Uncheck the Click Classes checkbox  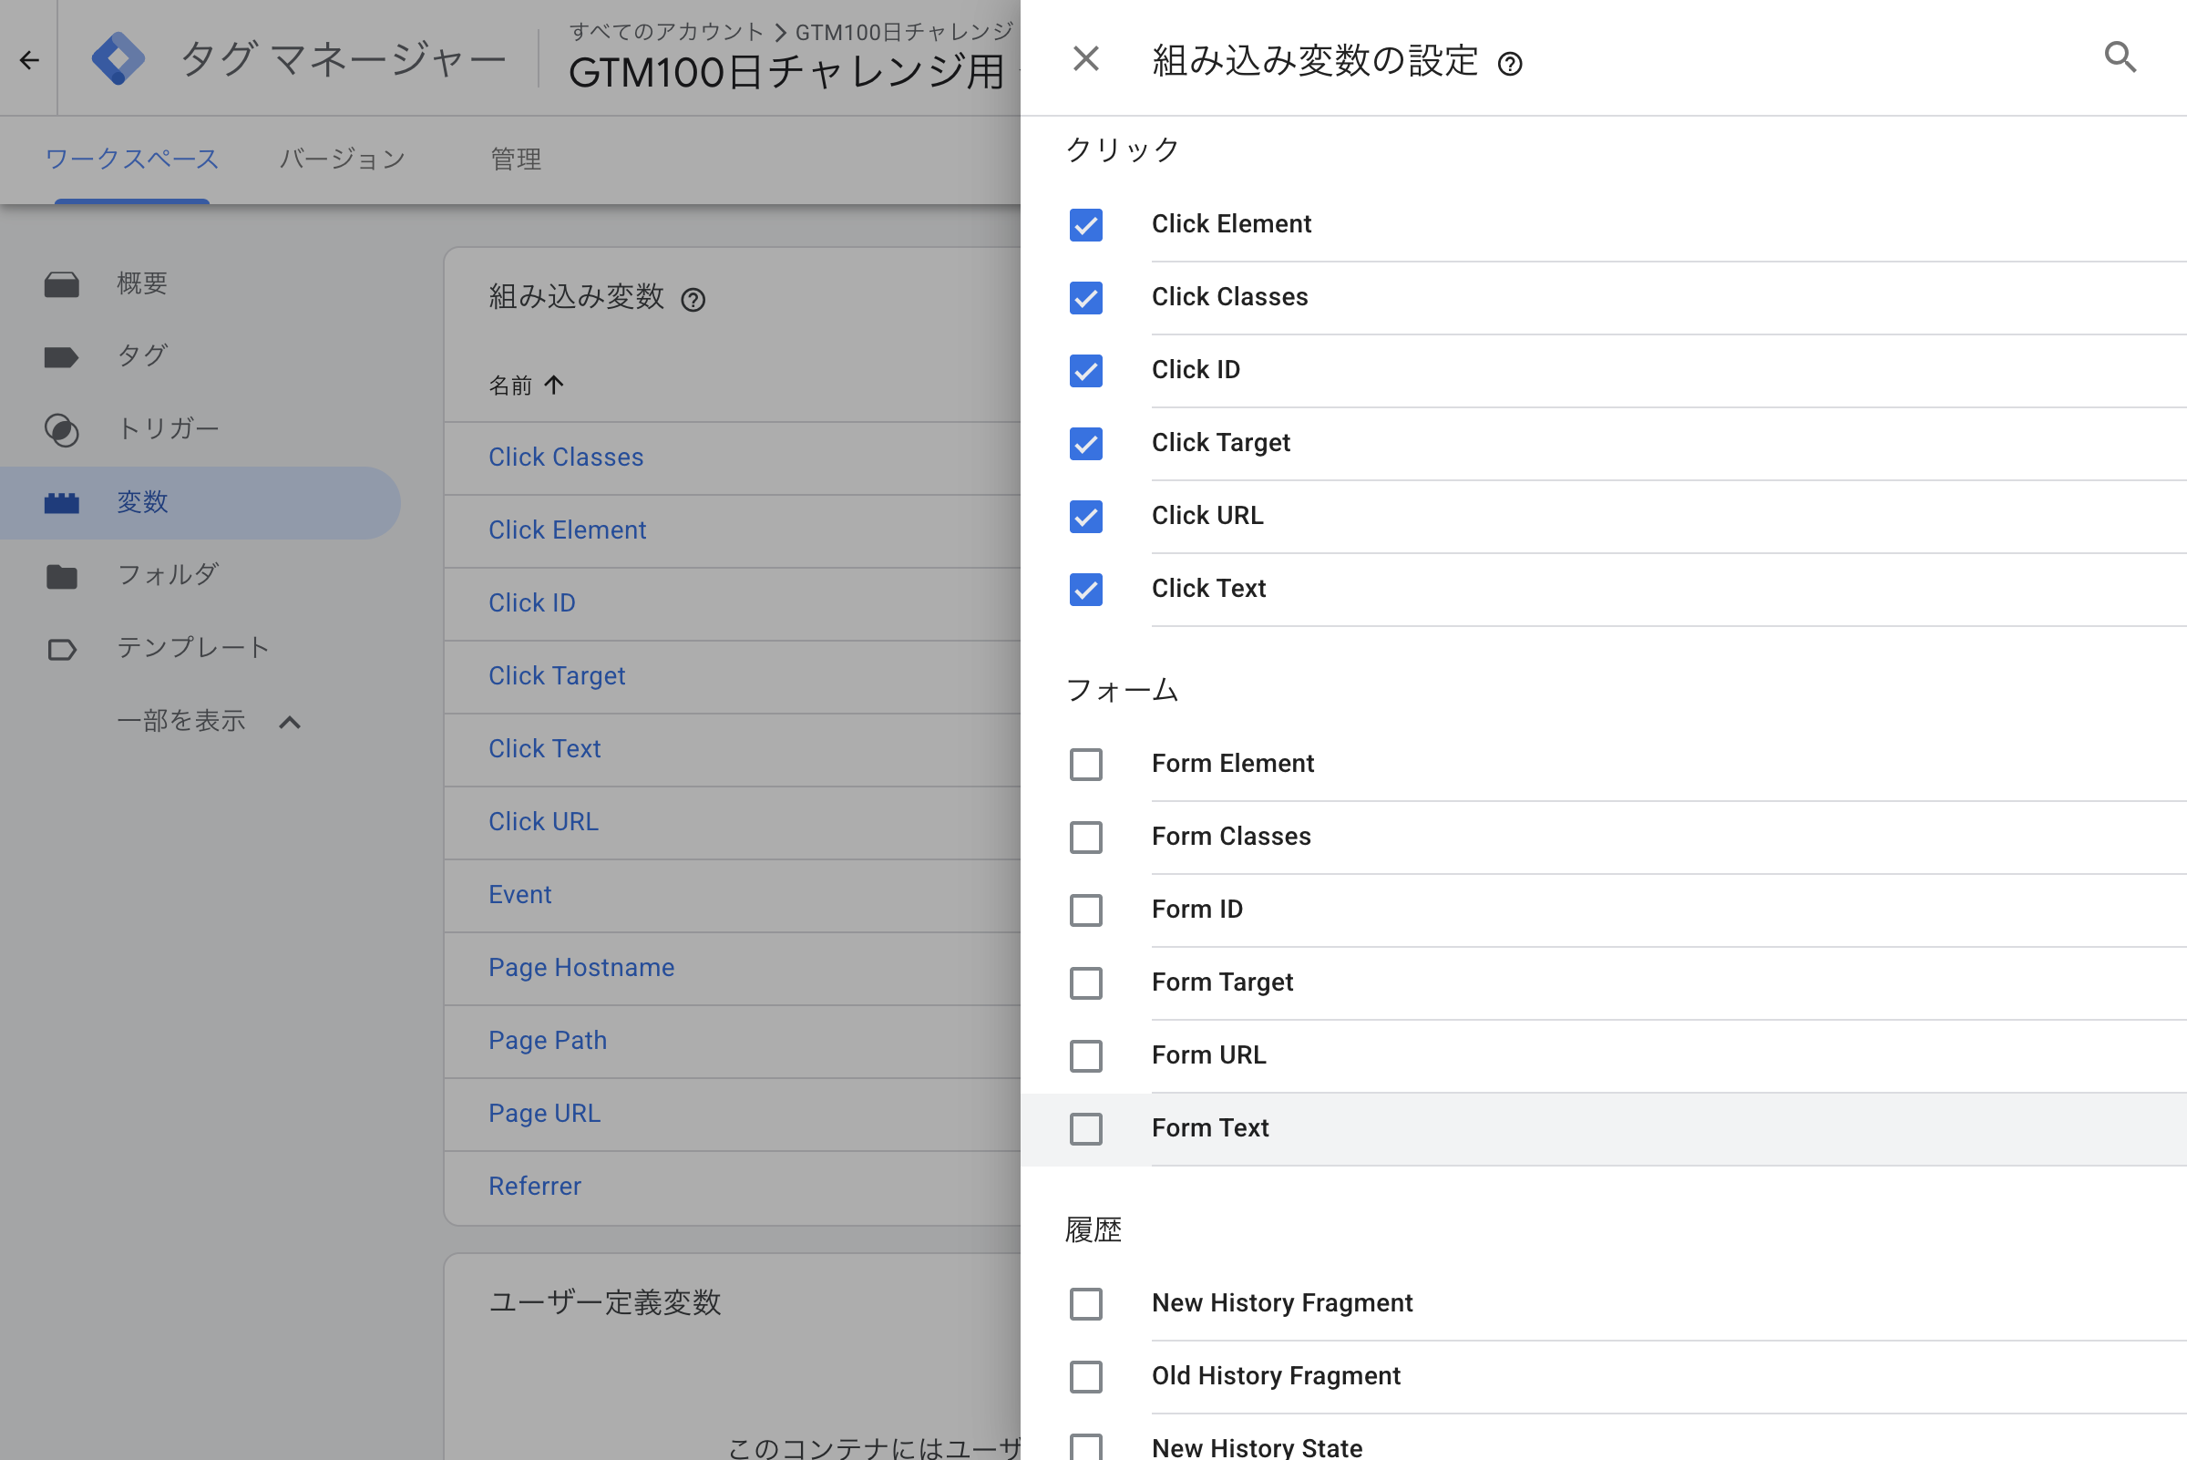click(1085, 298)
